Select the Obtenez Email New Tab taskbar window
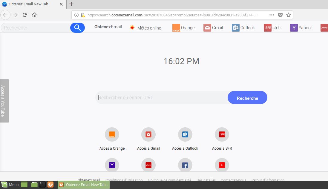This screenshot has width=328, height=189. [x=84, y=185]
